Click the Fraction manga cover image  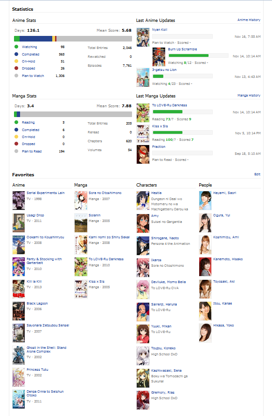click(143, 154)
